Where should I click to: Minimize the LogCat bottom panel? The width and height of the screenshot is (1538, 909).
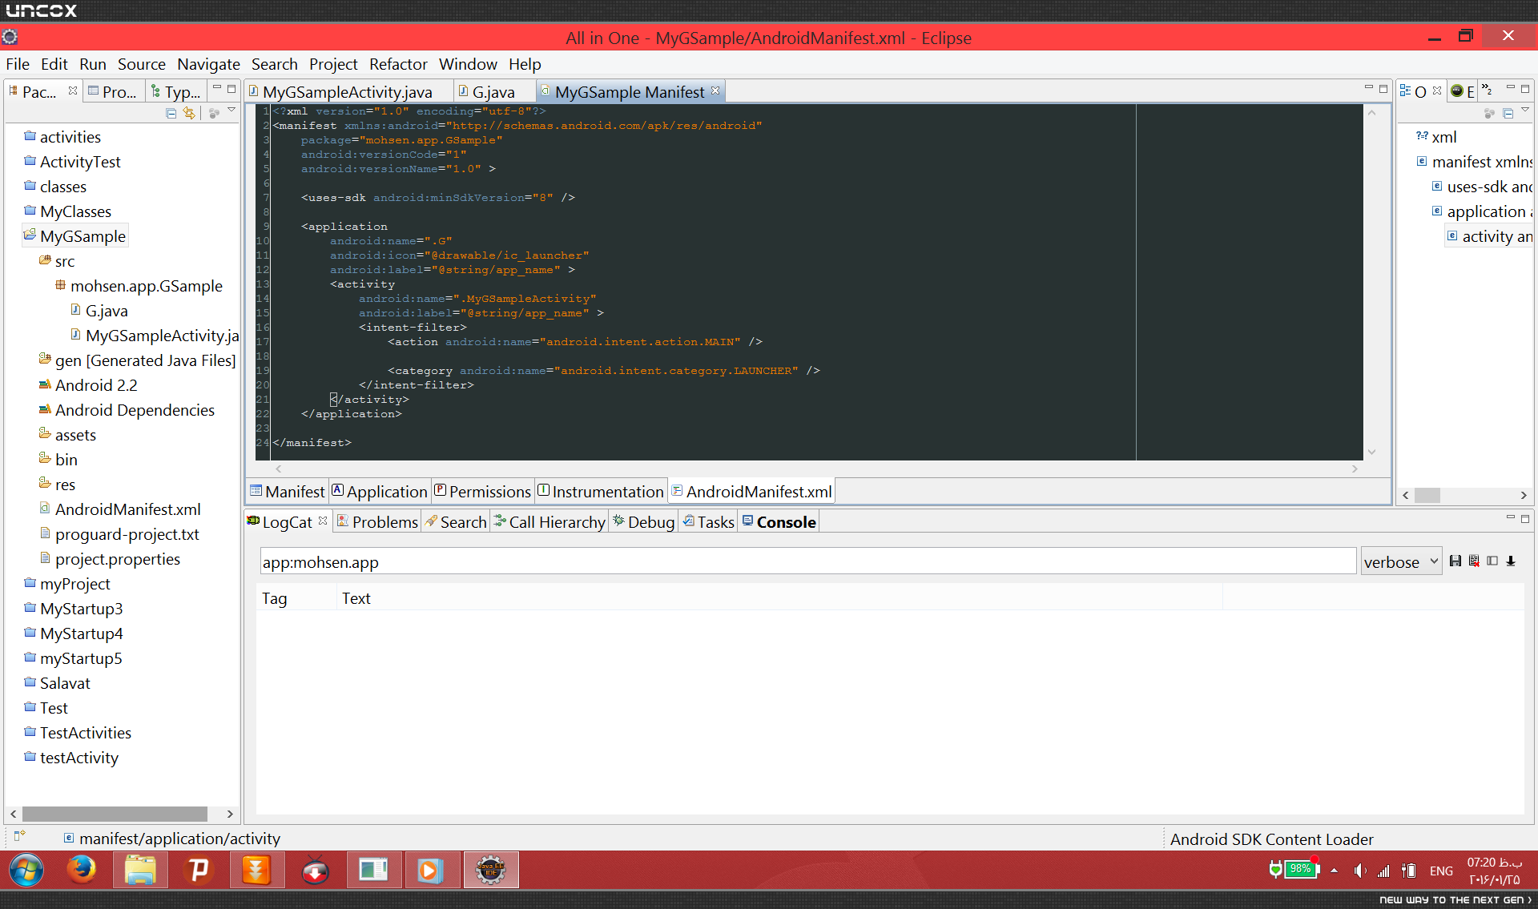[x=1510, y=518]
